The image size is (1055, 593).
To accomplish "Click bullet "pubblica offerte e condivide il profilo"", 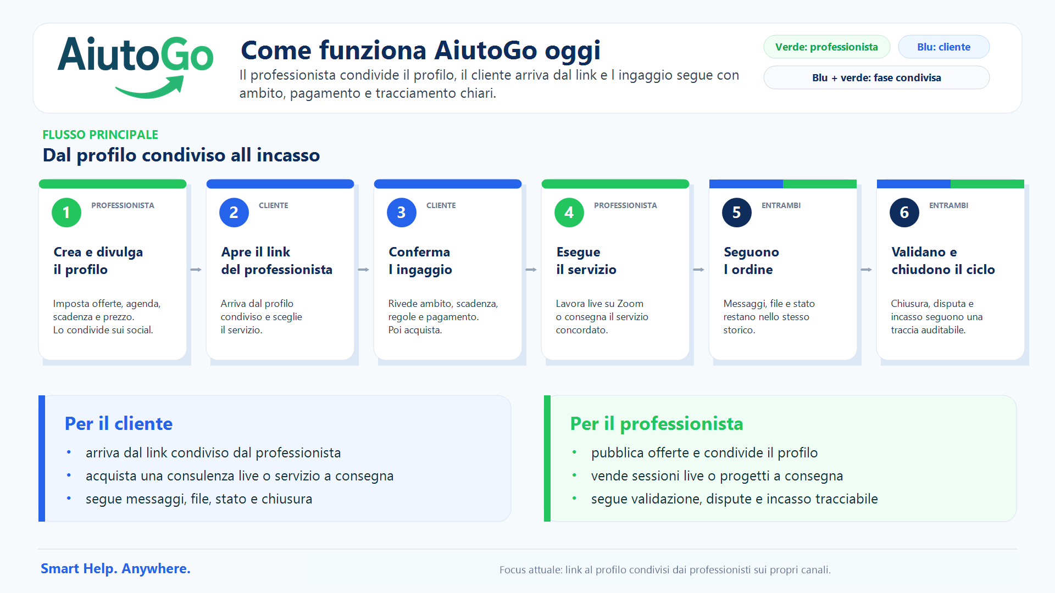I will click(704, 453).
